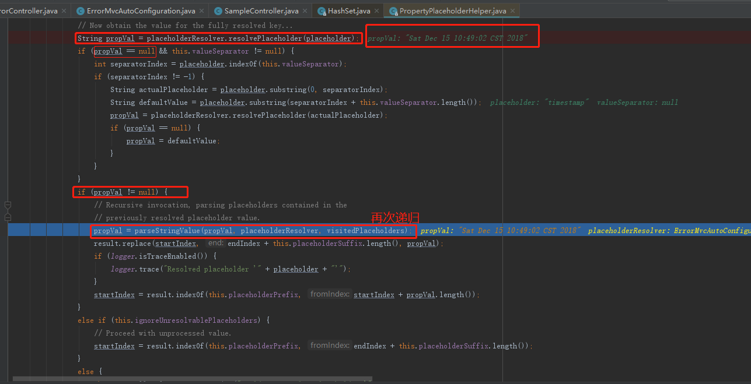Click the class icon on SampleController.java tab
This screenshot has width=751, height=384.
point(218,10)
